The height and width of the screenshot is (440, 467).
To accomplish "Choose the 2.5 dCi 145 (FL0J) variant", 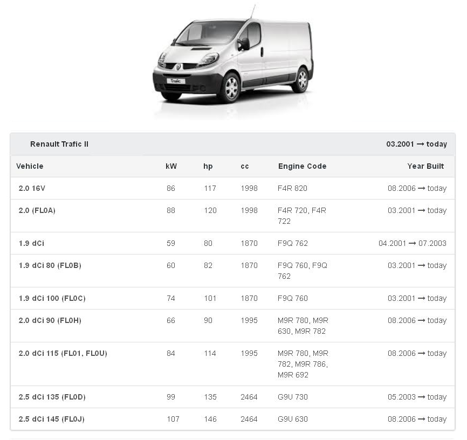I will coord(51,419).
